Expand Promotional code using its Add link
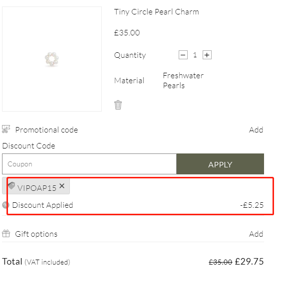Screen dimensions: 284x281 tap(256, 130)
